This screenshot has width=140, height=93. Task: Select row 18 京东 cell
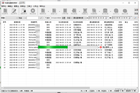coord(48,68)
